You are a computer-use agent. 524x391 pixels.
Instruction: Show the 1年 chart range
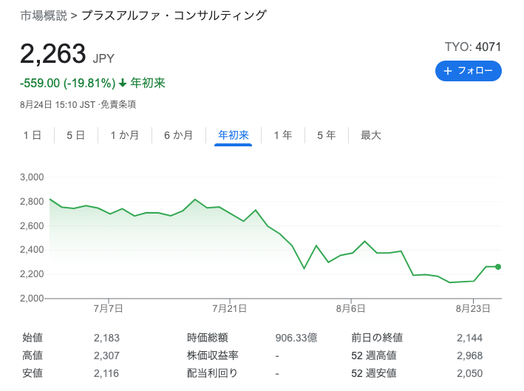point(283,135)
